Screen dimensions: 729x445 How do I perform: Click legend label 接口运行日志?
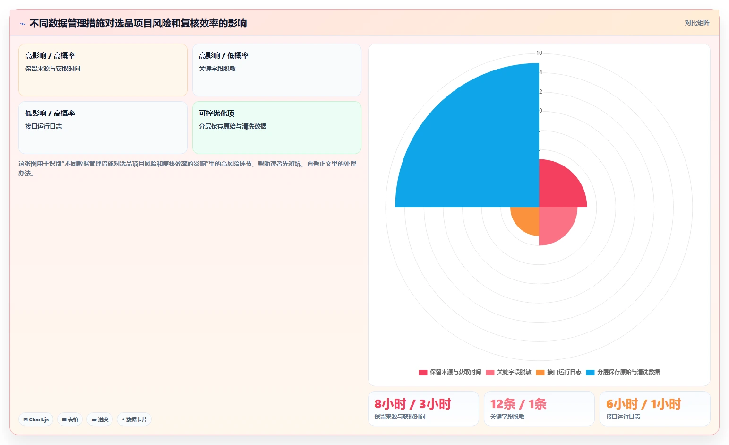pos(564,372)
